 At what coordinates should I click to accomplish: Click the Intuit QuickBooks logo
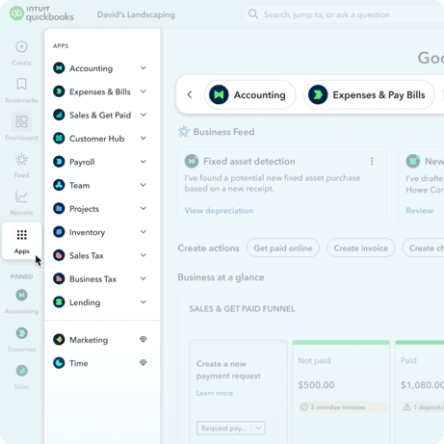click(41, 13)
